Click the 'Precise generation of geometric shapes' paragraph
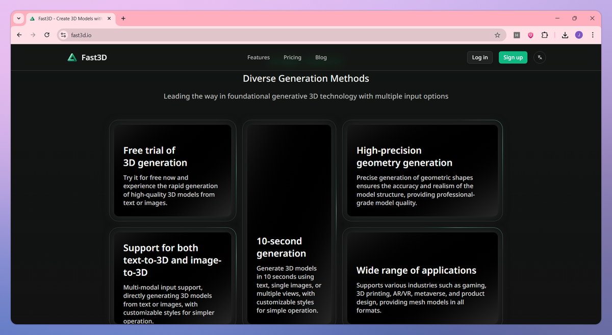612x335 pixels. coord(416,190)
